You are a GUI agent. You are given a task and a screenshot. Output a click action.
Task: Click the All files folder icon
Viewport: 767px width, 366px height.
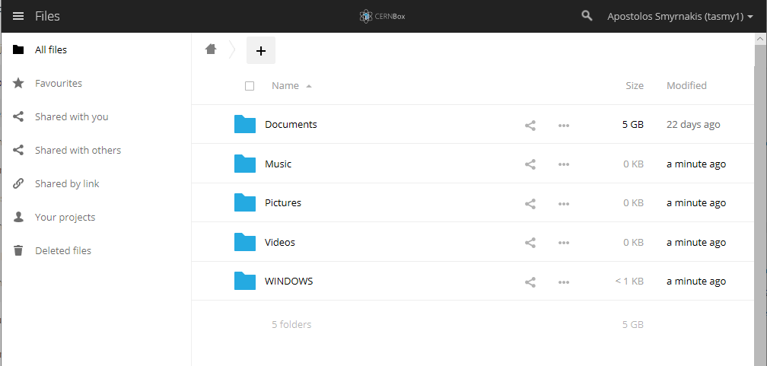pyautogui.click(x=18, y=49)
